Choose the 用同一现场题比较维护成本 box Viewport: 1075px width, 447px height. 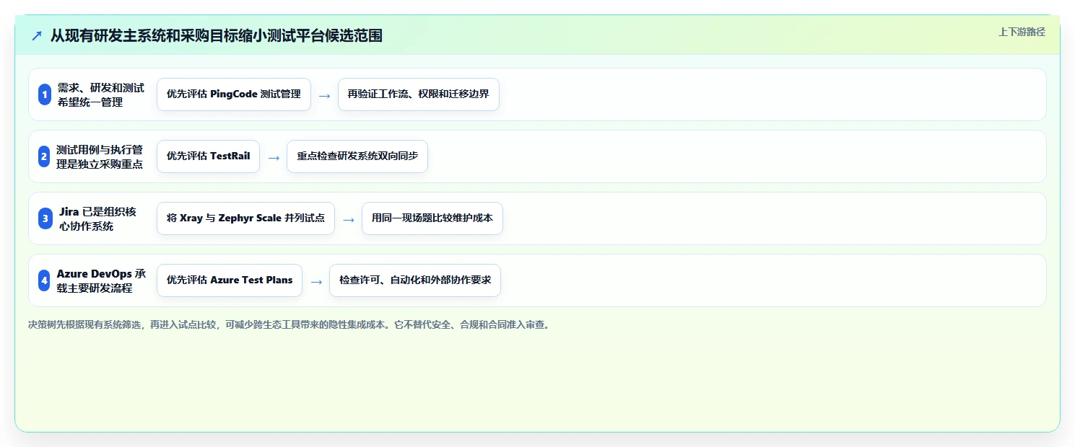coord(432,218)
